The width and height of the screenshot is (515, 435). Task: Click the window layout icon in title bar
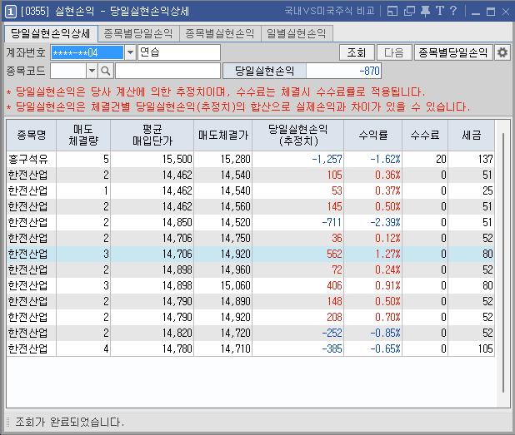(x=392, y=12)
